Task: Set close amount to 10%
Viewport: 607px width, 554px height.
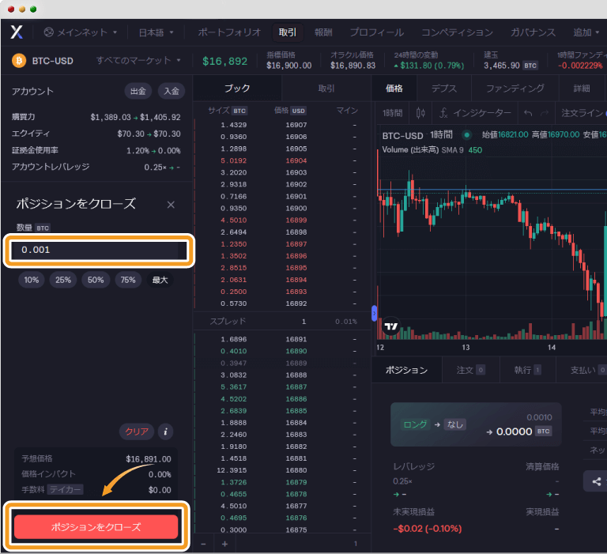Action: (32, 280)
